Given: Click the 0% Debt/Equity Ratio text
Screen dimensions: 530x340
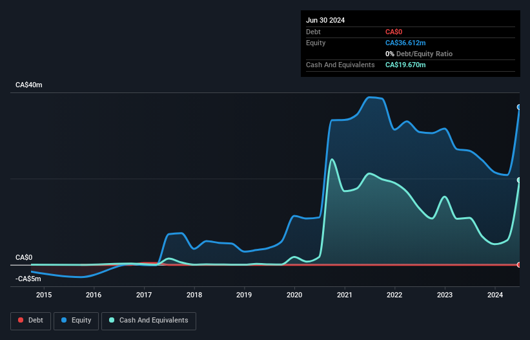Looking at the screenshot, I should click(x=419, y=54).
